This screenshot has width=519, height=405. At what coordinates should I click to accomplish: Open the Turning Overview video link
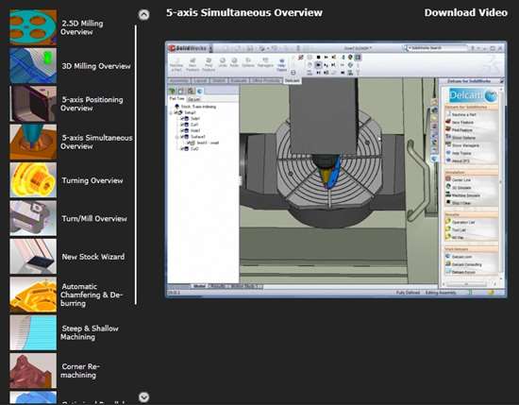(x=92, y=180)
